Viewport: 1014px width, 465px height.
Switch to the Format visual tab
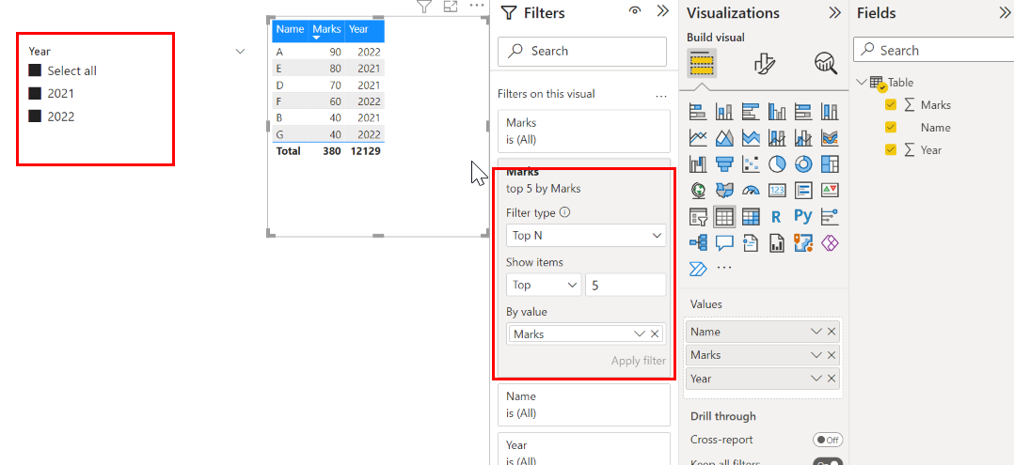point(765,63)
